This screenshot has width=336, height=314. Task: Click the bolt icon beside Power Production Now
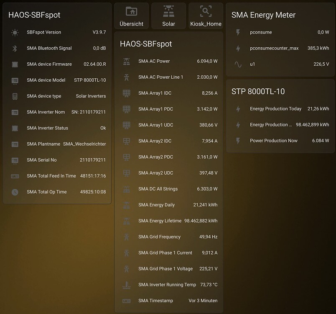237,141
